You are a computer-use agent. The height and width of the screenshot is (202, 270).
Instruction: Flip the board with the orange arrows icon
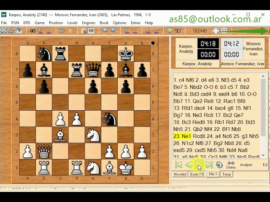coord(70,31)
